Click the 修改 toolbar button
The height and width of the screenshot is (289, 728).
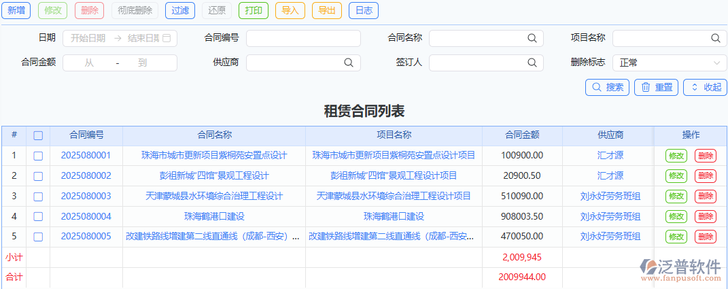53,10
